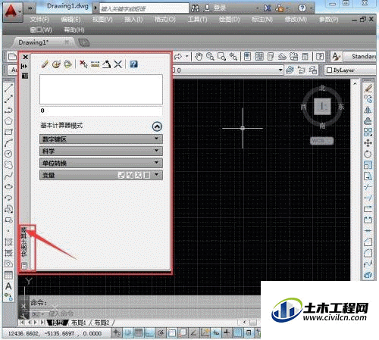Open the 编辑(E) menu
Viewport: 379px width, 340px height.
pyautogui.click(x=71, y=20)
